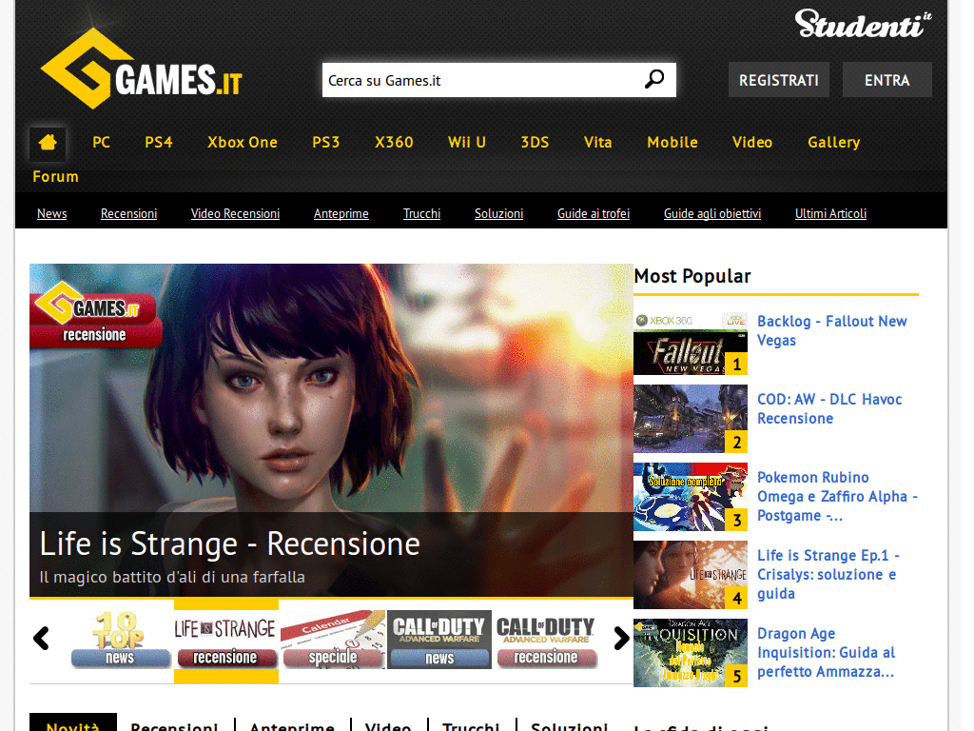The height and width of the screenshot is (731, 974).
Task: Click the ENTRA button
Action: click(887, 80)
